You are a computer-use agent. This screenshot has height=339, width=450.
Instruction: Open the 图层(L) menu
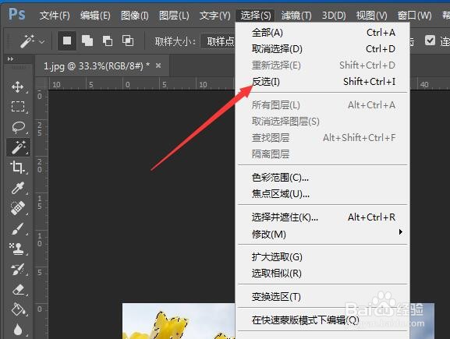tap(174, 16)
